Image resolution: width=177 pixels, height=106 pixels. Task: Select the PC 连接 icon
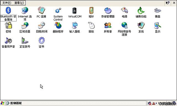point(41,10)
